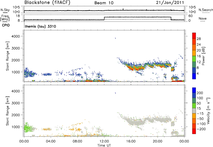Click the 'N.Sky' legend label
Image resolution: width=213 pixels, height=147 pixels.
point(5,10)
